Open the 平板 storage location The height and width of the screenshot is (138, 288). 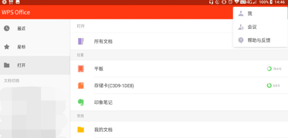click(x=179, y=69)
